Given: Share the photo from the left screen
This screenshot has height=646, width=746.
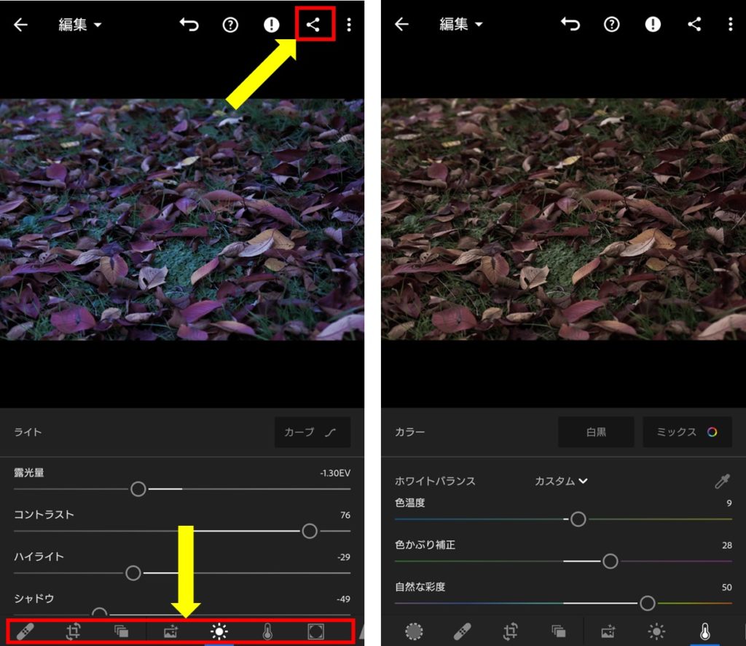Looking at the screenshot, I should pyautogui.click(x=313, y=24).
